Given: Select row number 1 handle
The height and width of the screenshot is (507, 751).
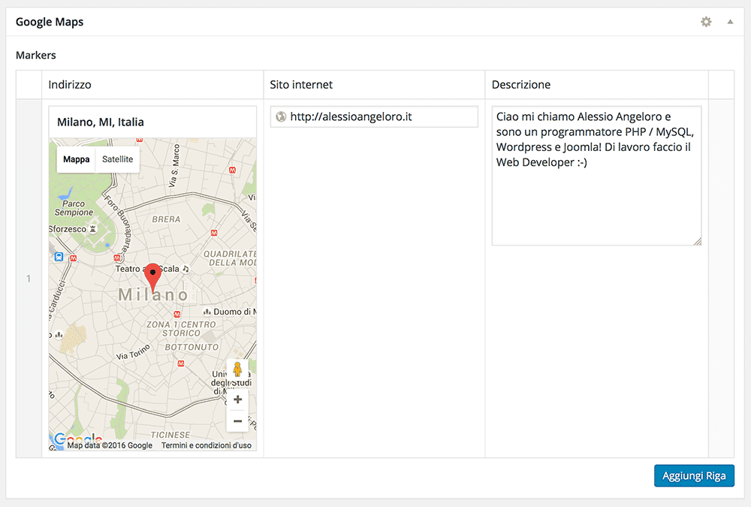Looking at the screenshot, I should (x=29, y=279).
